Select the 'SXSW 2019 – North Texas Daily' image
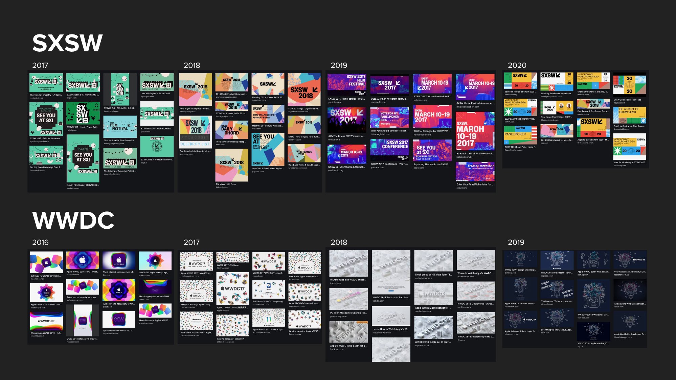 [x=83, y=113]
